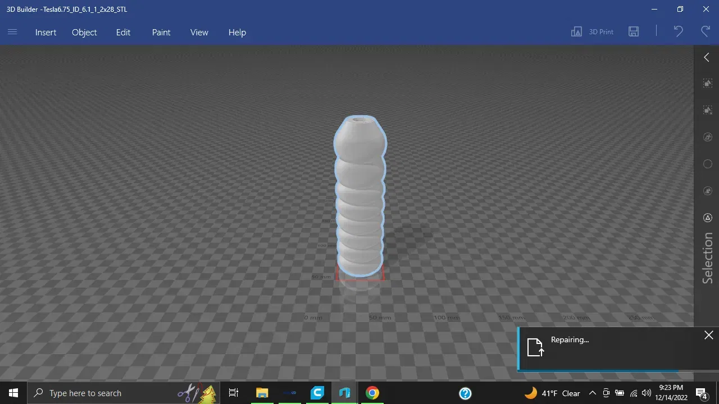Click the third Selection panel icon, dashed circle with shapes
The height and width of the screenshot is (404, 719).
708,137
